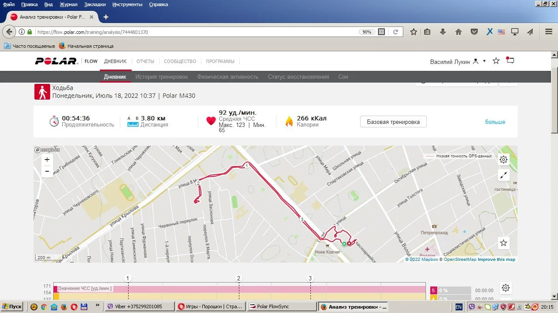Image resolution: width=558 pixels, height=313 pixels.
Task: Click the Пуск start button
Action: [x=12, y=306]
